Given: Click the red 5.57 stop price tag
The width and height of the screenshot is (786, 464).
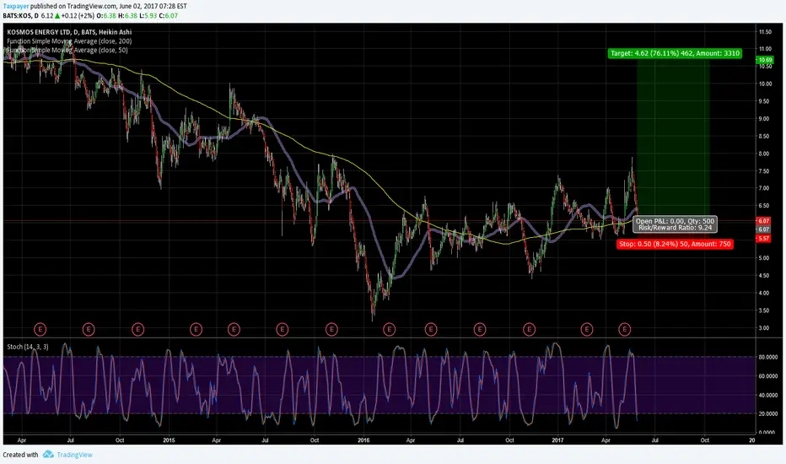Looking at the screenshot, I should point(763,238).
